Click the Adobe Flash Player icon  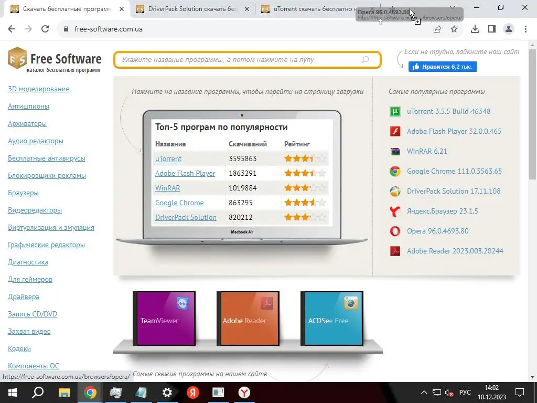[395, 131]
